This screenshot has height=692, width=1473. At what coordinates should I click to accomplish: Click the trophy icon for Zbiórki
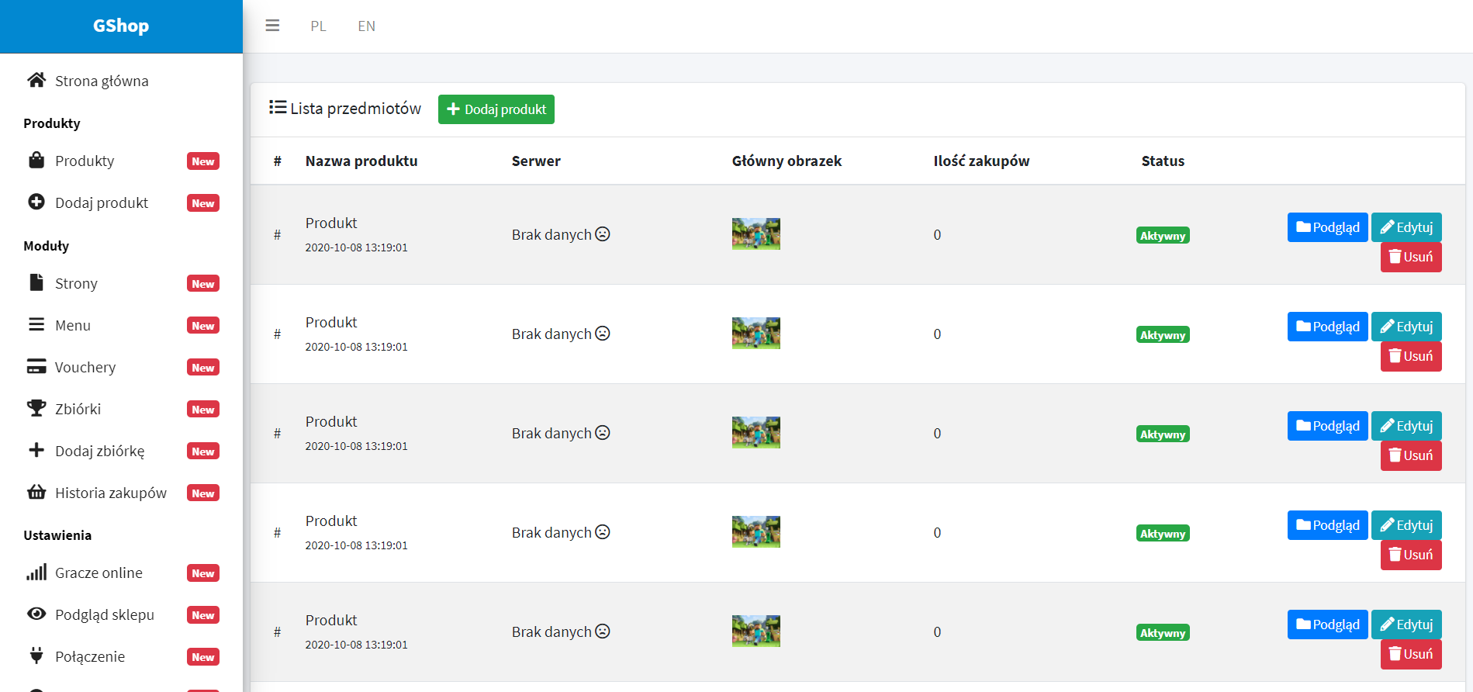(x=36, y=408)
